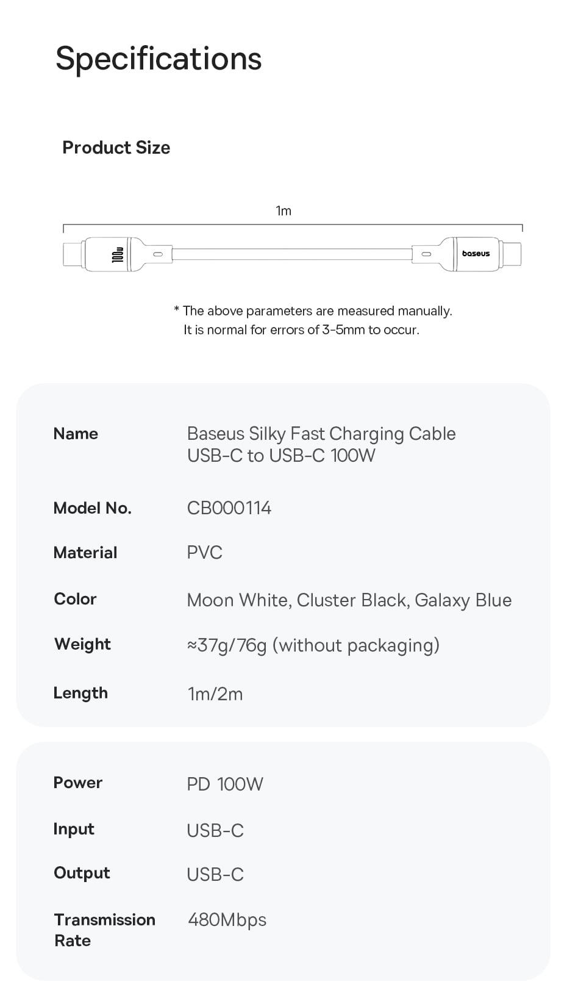Click the 1m length label above the cable

[x=283, y=211]
